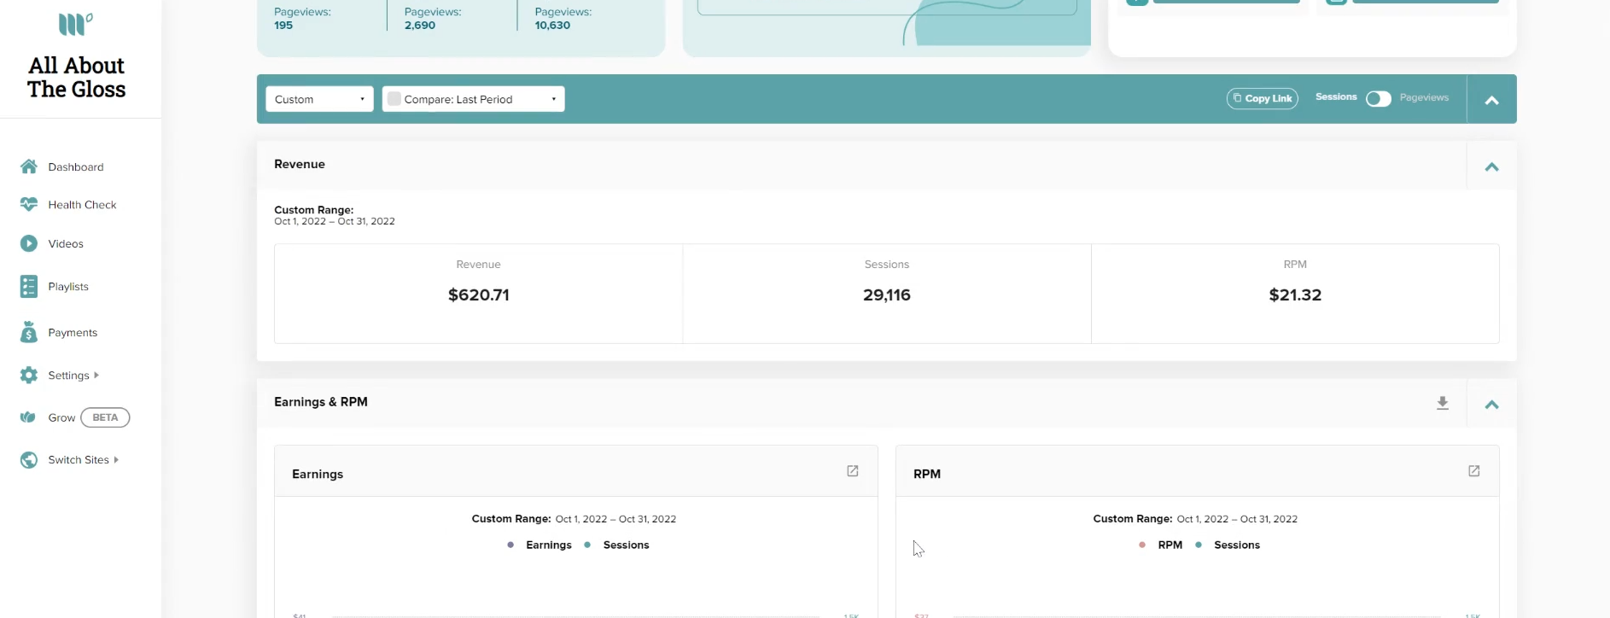Open RPM chart in expanded view
This screenshot has height=618, width=1610.
(x=1473, y=471)
